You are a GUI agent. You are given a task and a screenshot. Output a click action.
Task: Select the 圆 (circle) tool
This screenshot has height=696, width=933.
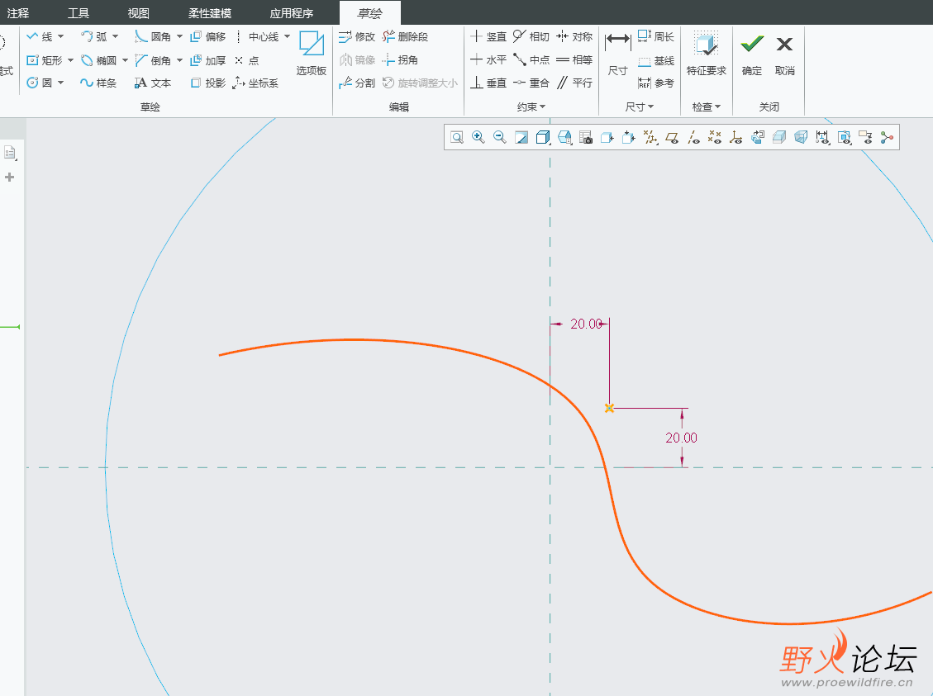pos(40,83)
